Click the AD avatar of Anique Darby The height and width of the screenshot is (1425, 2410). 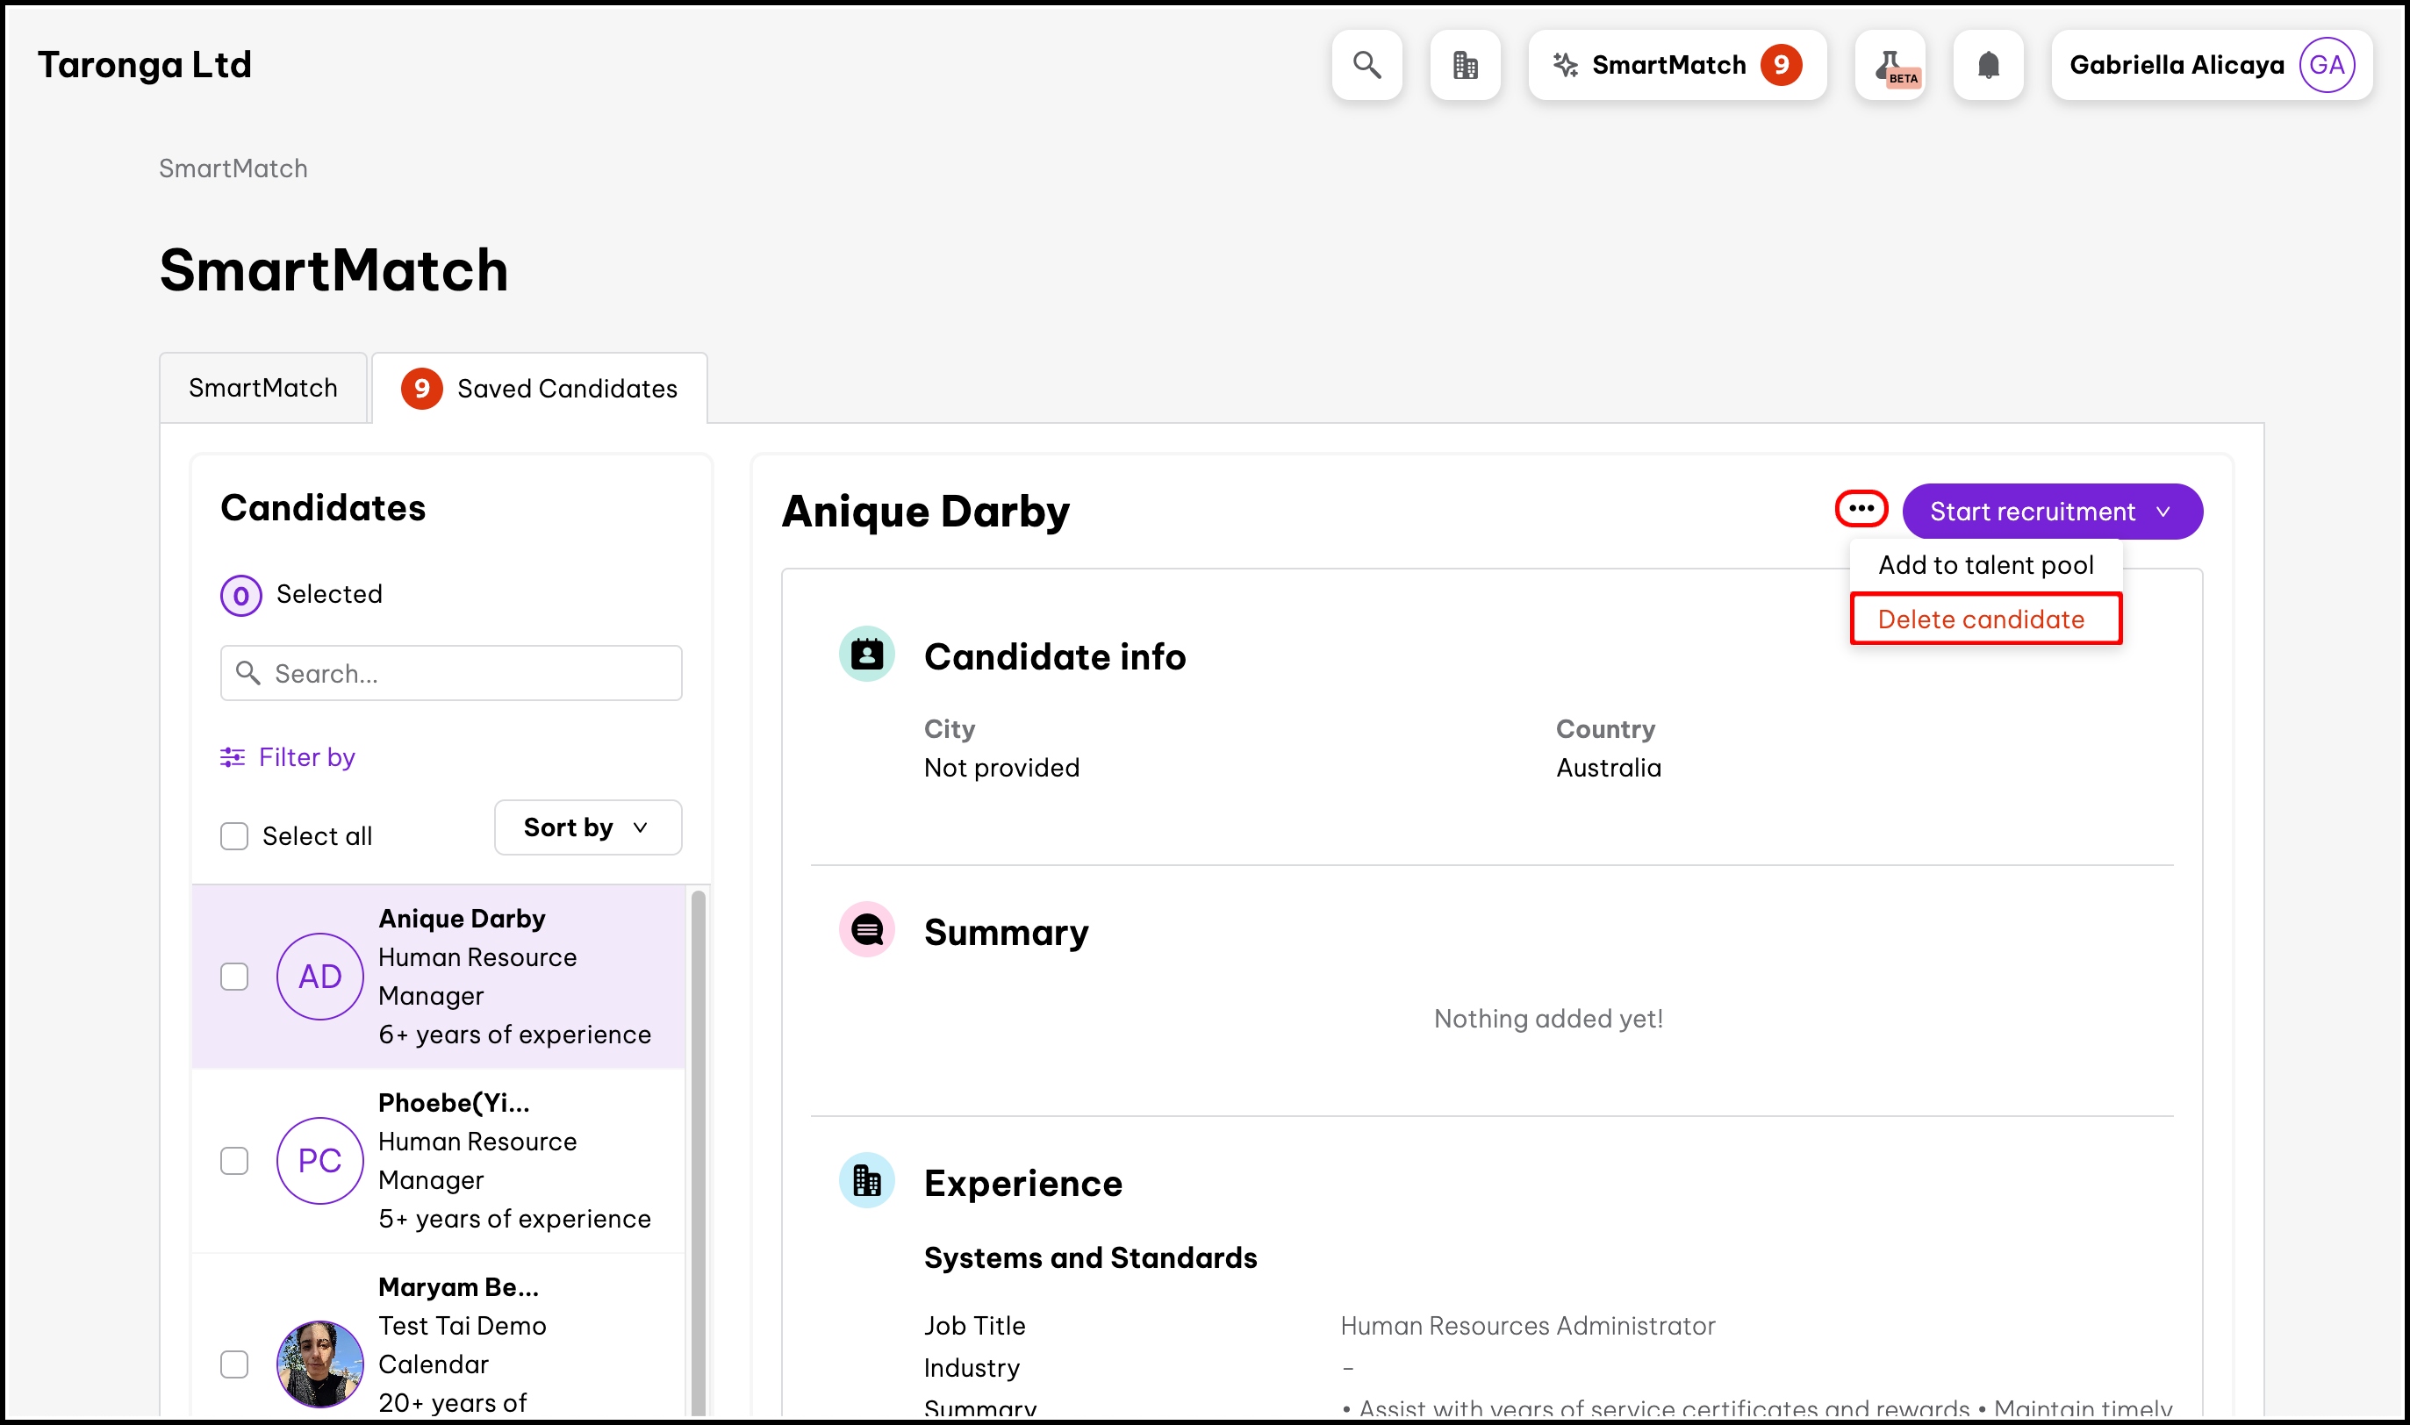[320, 977]
